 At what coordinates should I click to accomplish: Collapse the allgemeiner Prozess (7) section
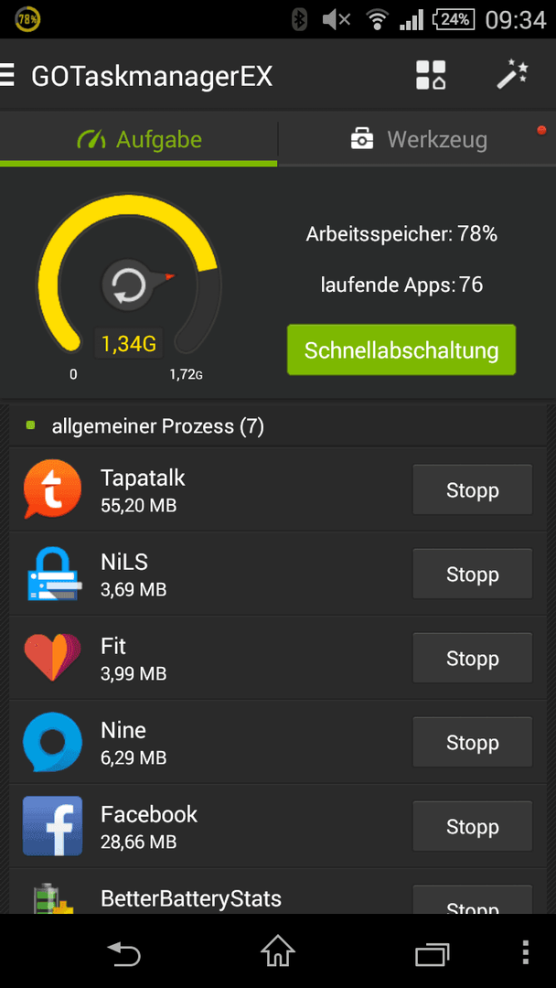coord(277,426)
